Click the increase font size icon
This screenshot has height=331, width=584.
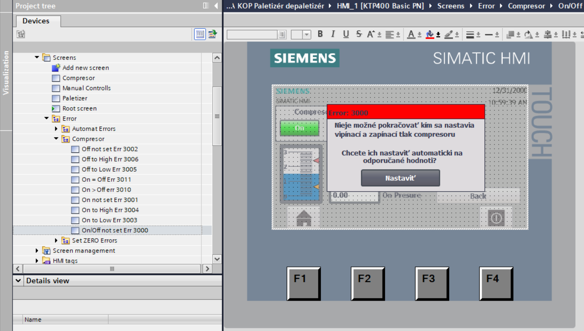[371, 34]
